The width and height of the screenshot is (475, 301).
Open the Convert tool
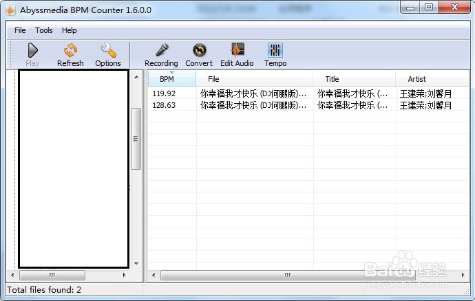coord(199,54)
